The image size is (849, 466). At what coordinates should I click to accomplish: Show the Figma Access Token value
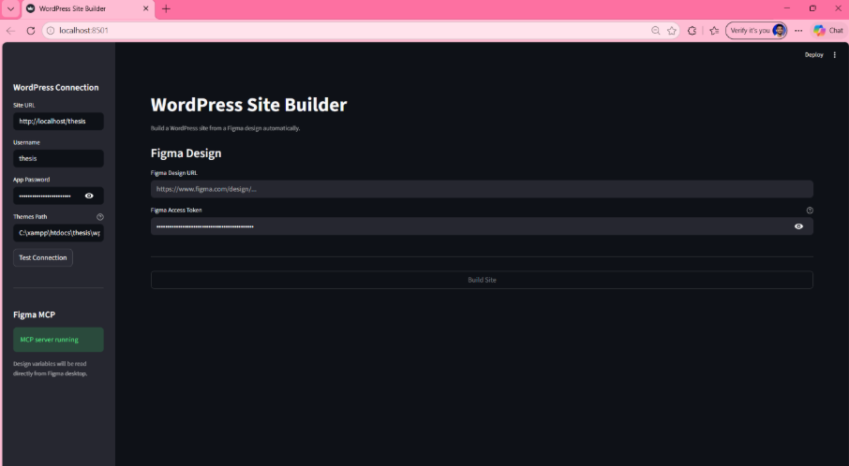pyautogui.click(x=798, y=226)
